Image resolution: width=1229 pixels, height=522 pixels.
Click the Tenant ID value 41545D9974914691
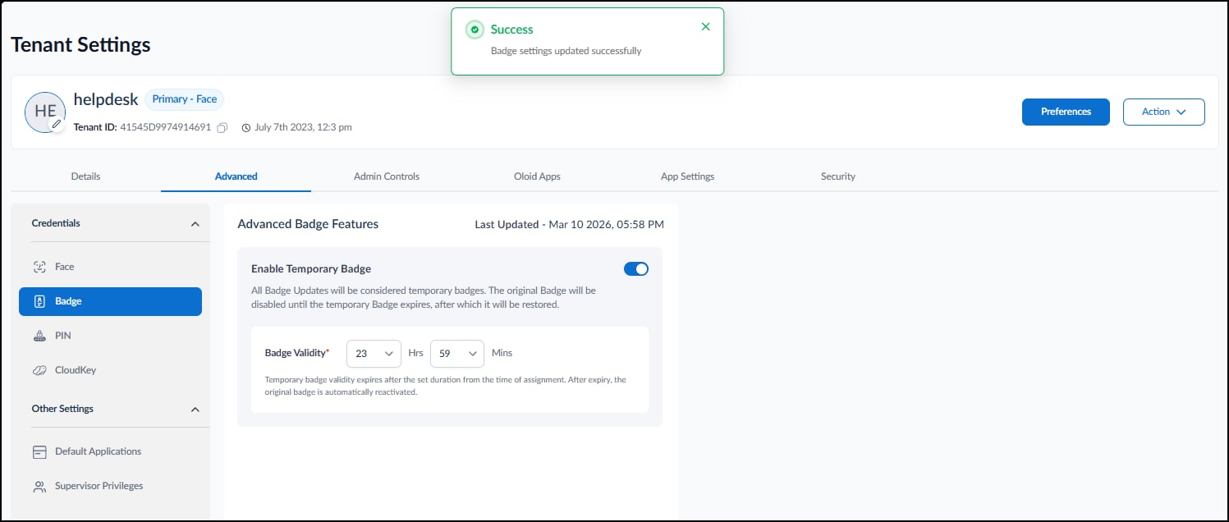[166, 127]
